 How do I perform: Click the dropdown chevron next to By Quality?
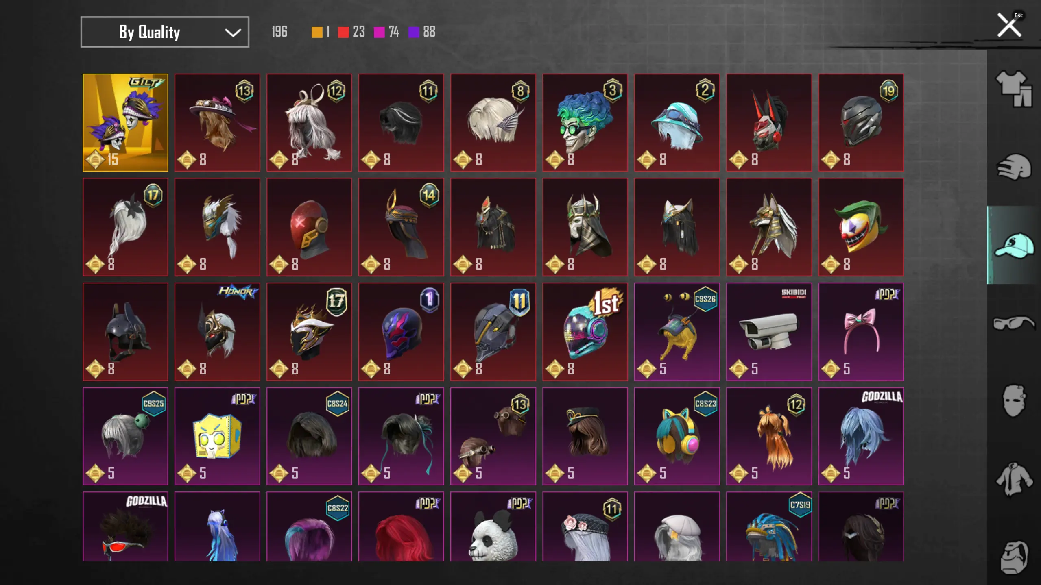pos(233,33)
